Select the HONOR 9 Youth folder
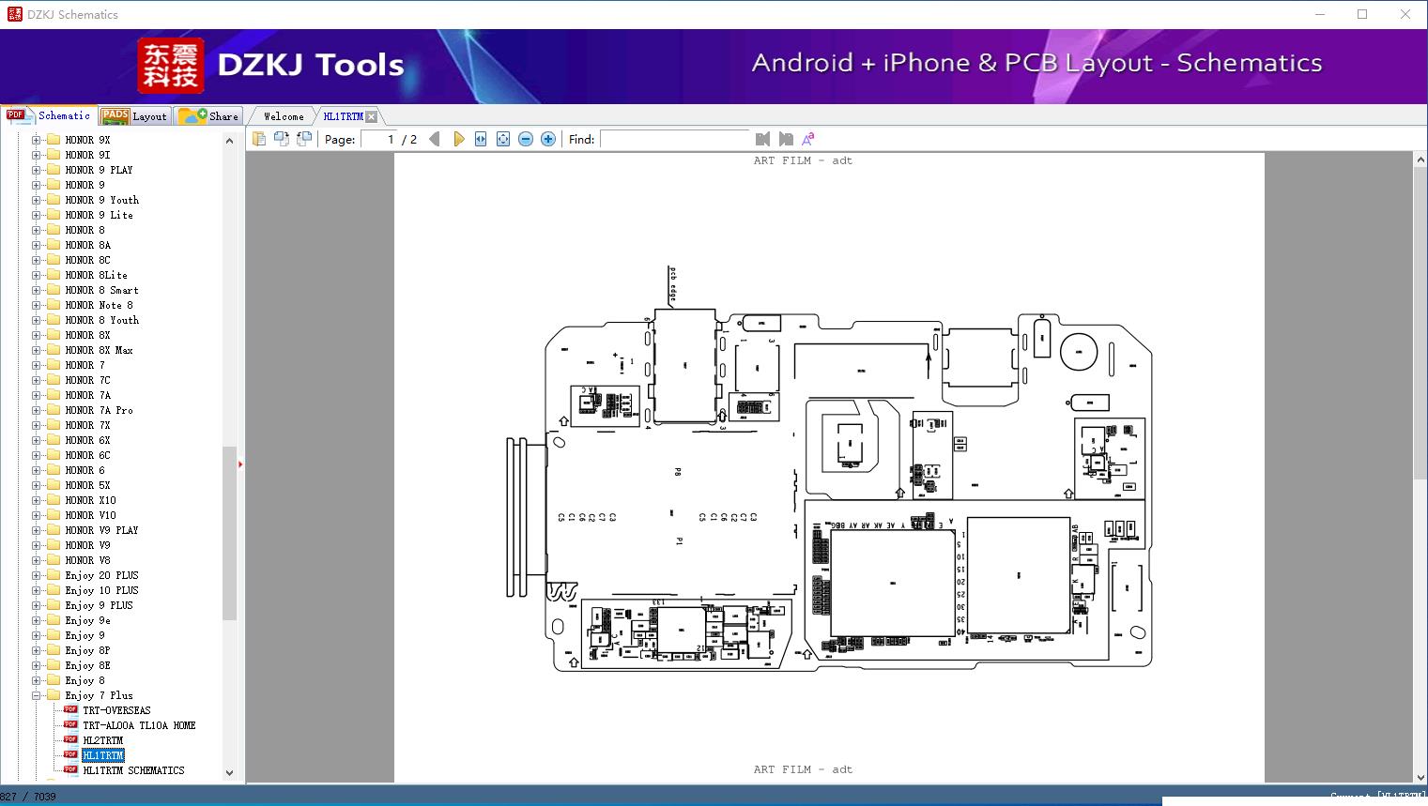This screenshot has height=806, width=1428. coord(101,200)
